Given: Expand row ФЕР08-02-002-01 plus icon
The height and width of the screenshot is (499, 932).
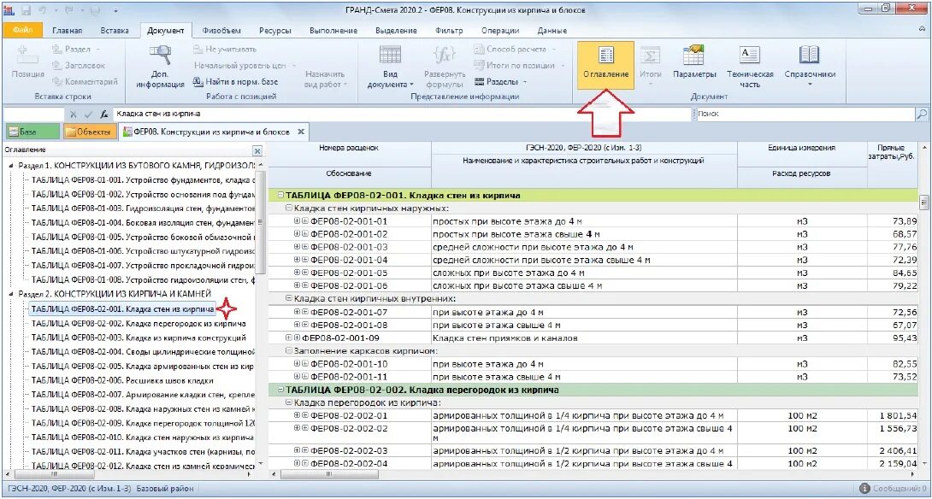Looking at the screenshot, I should click(x=298, y=416).
